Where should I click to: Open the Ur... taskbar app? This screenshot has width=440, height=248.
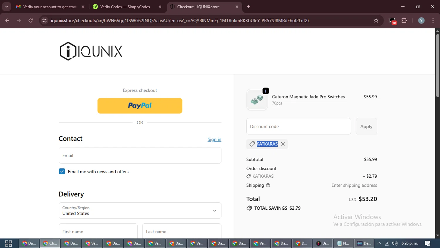coord(323,243)
